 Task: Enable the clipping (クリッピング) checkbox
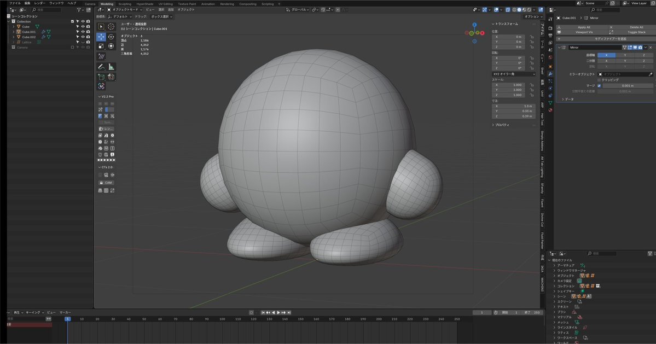(x=599, y=80)
